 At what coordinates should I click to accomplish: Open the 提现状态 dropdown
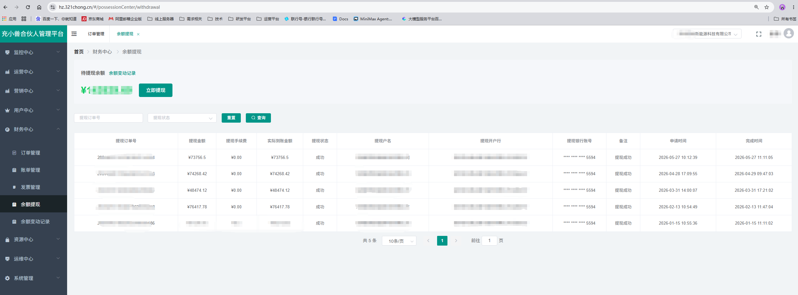click(182, 118)
